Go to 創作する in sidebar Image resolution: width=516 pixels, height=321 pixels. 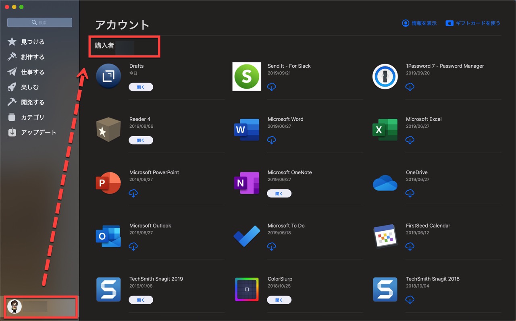33,57
